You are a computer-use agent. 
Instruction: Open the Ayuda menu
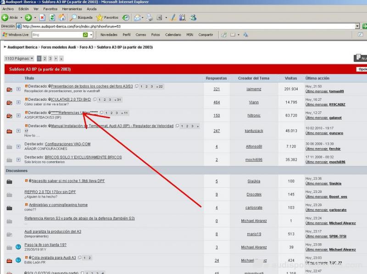[91, 9]
